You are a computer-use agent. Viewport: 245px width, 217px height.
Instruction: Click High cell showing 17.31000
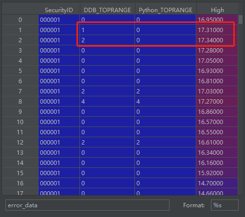(217, 30)
